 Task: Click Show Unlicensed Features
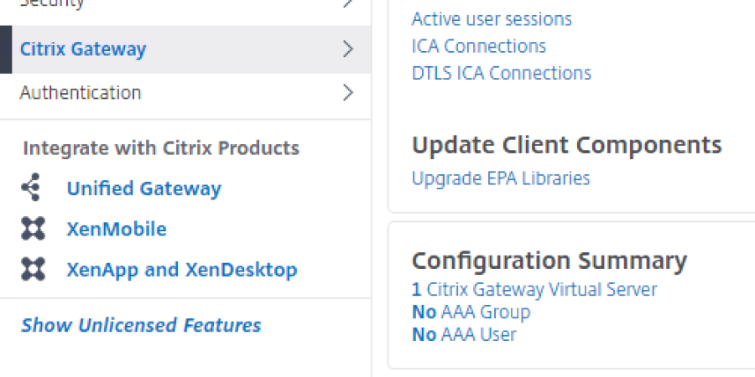[x=141, y=325]
